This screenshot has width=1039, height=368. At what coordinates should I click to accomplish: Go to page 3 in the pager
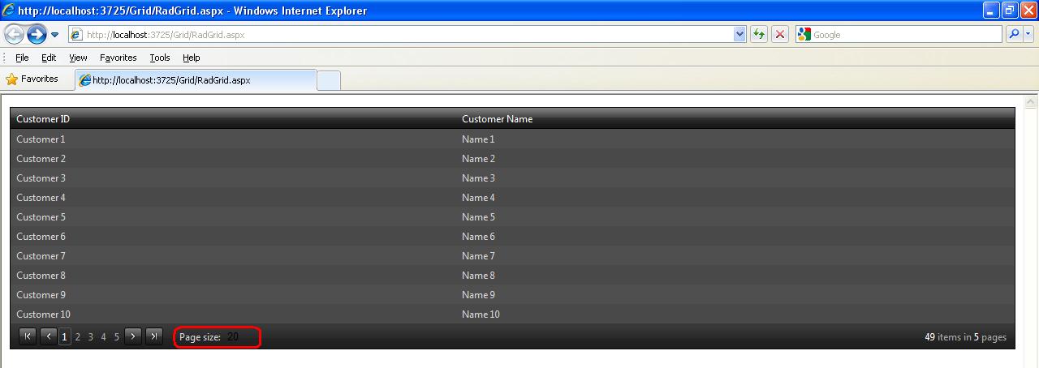(91, 337)
